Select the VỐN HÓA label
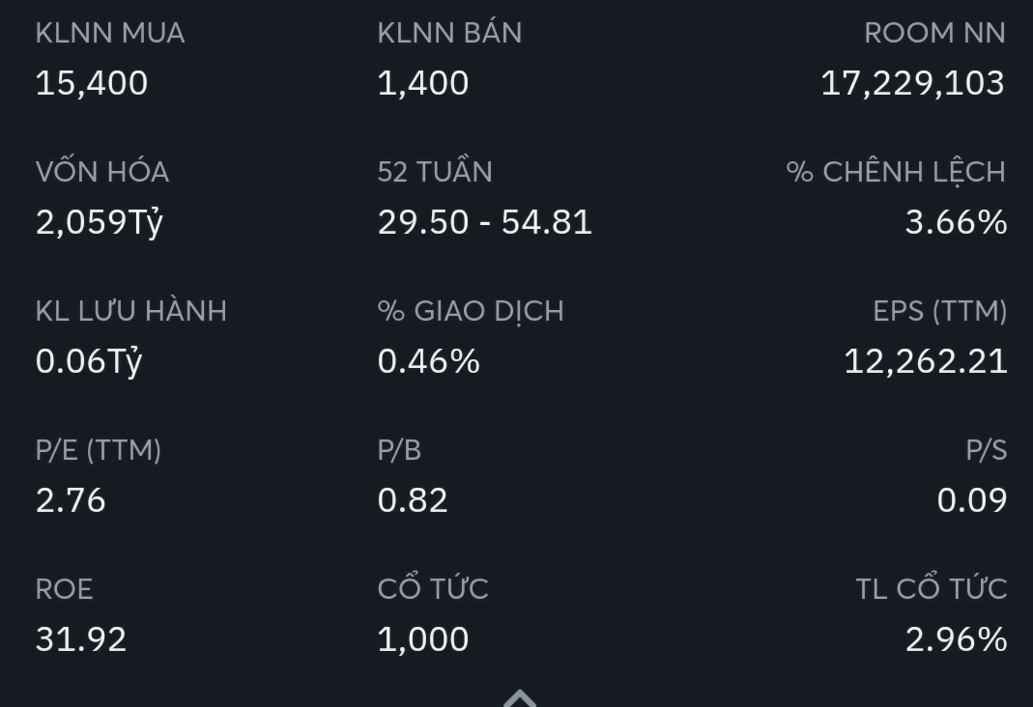The image size is (1033, 707). click(102, 172)
